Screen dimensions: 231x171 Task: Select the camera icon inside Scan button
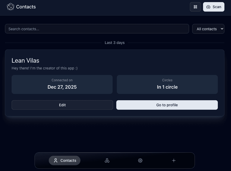[x=208, y=7]
